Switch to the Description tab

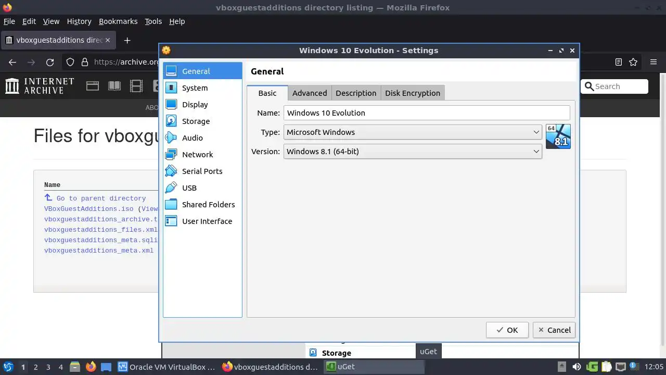point(356,93)
